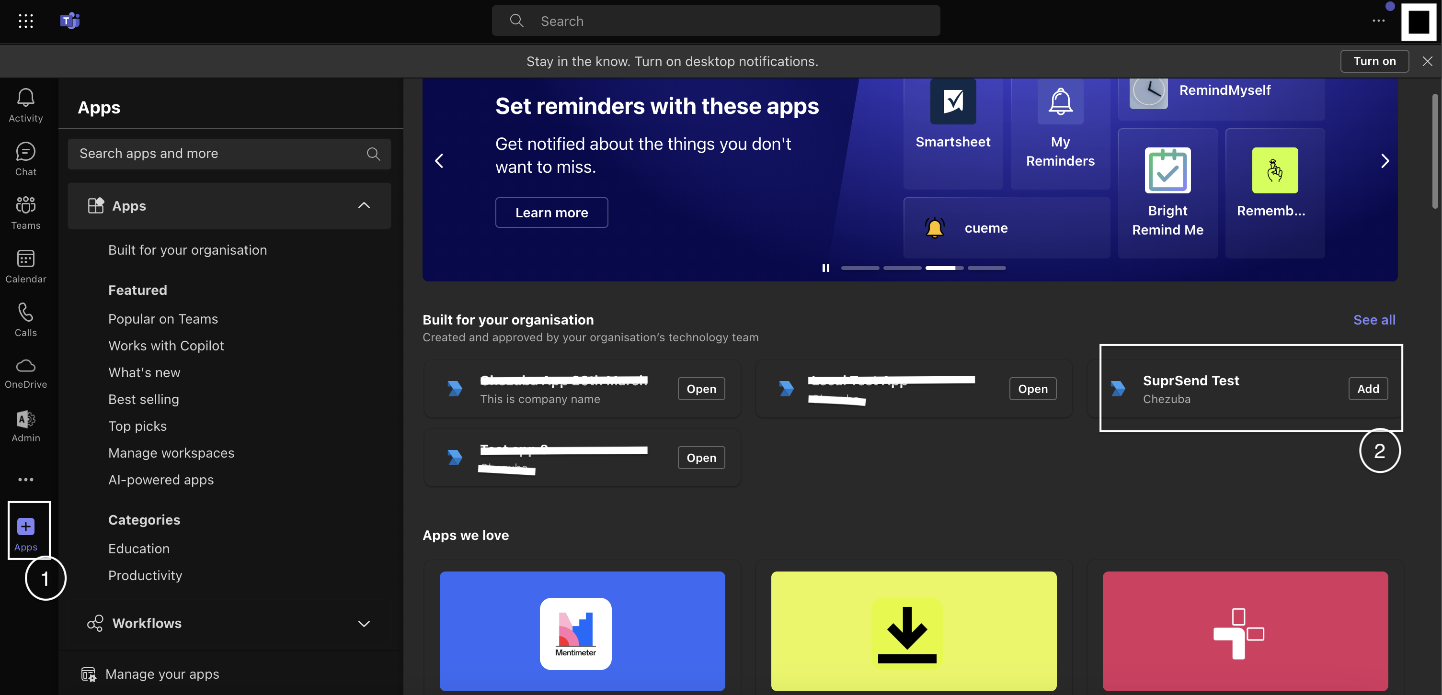This screenshot has height=695, width=1442.
Task: Show previous banner slide
Action: tap(439, 161)
